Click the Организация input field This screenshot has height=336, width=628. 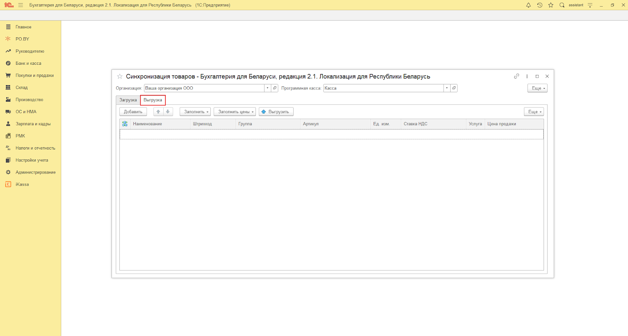pyautogui.click(x=204, y=88)
